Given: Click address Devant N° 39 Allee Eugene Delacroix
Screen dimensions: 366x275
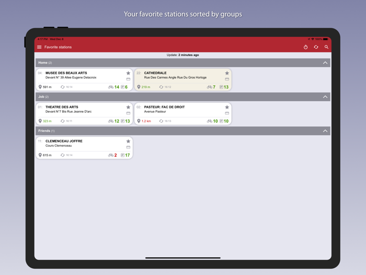Looking at the screenshot, I should point(71,78).
